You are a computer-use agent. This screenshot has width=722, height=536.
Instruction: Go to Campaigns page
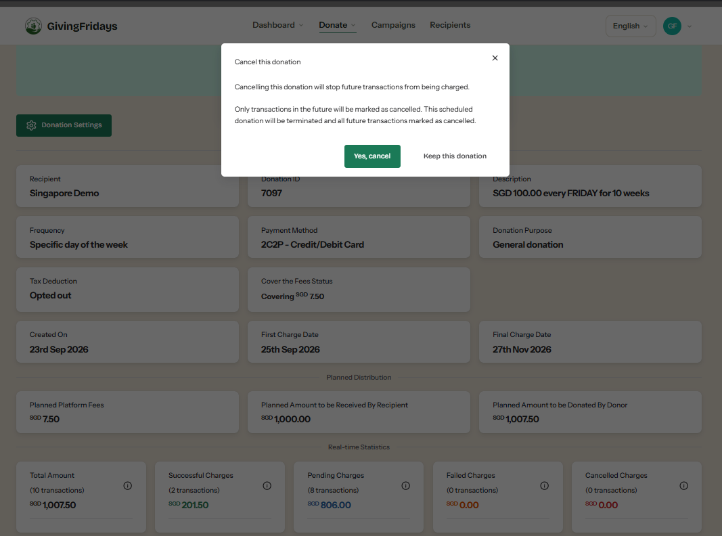[x=393, y=25]
